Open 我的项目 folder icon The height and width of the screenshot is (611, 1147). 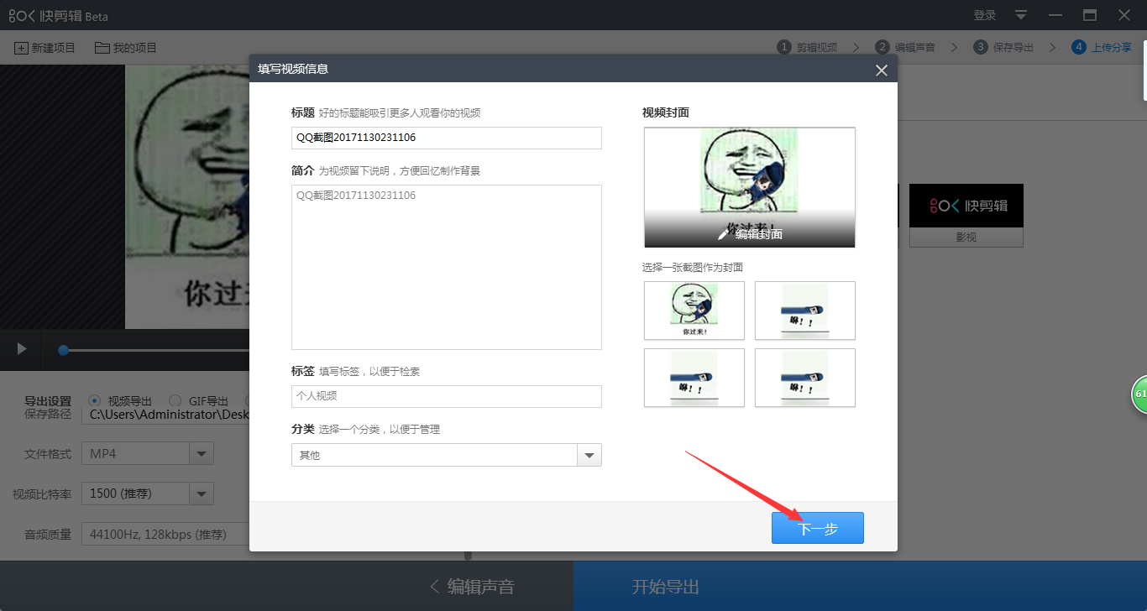coord(102,48)
